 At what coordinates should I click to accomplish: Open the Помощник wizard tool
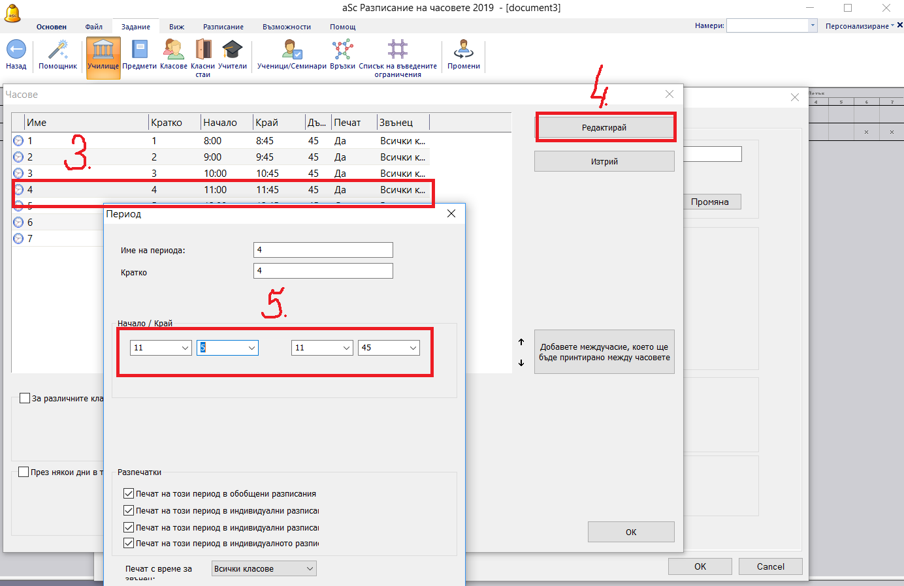click(x=57, y=50)
